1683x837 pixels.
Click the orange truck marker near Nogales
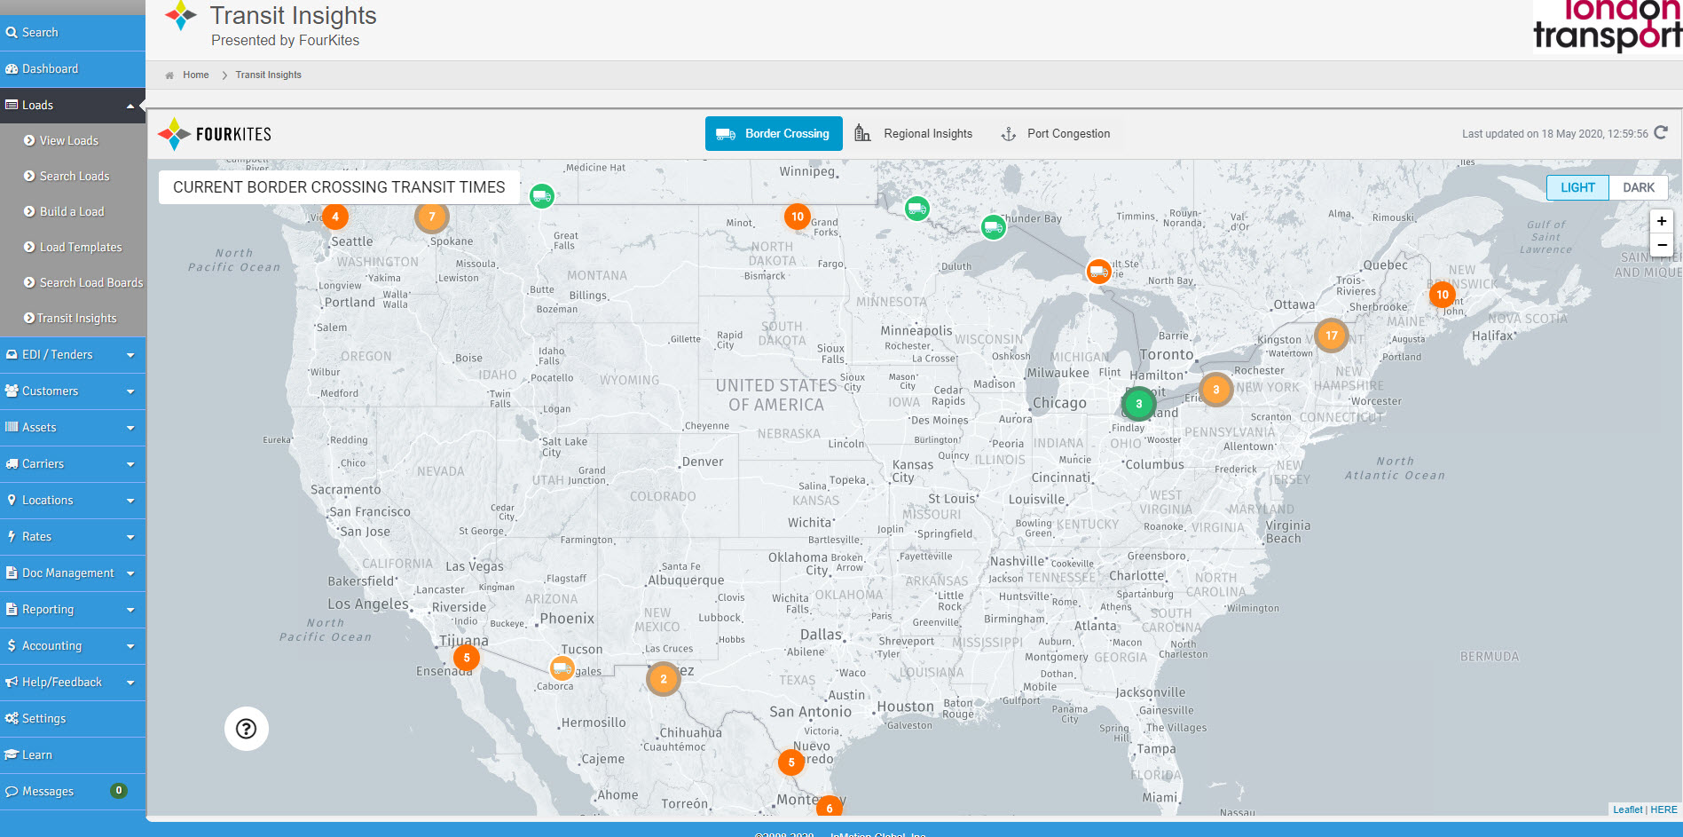coord(562,667)
